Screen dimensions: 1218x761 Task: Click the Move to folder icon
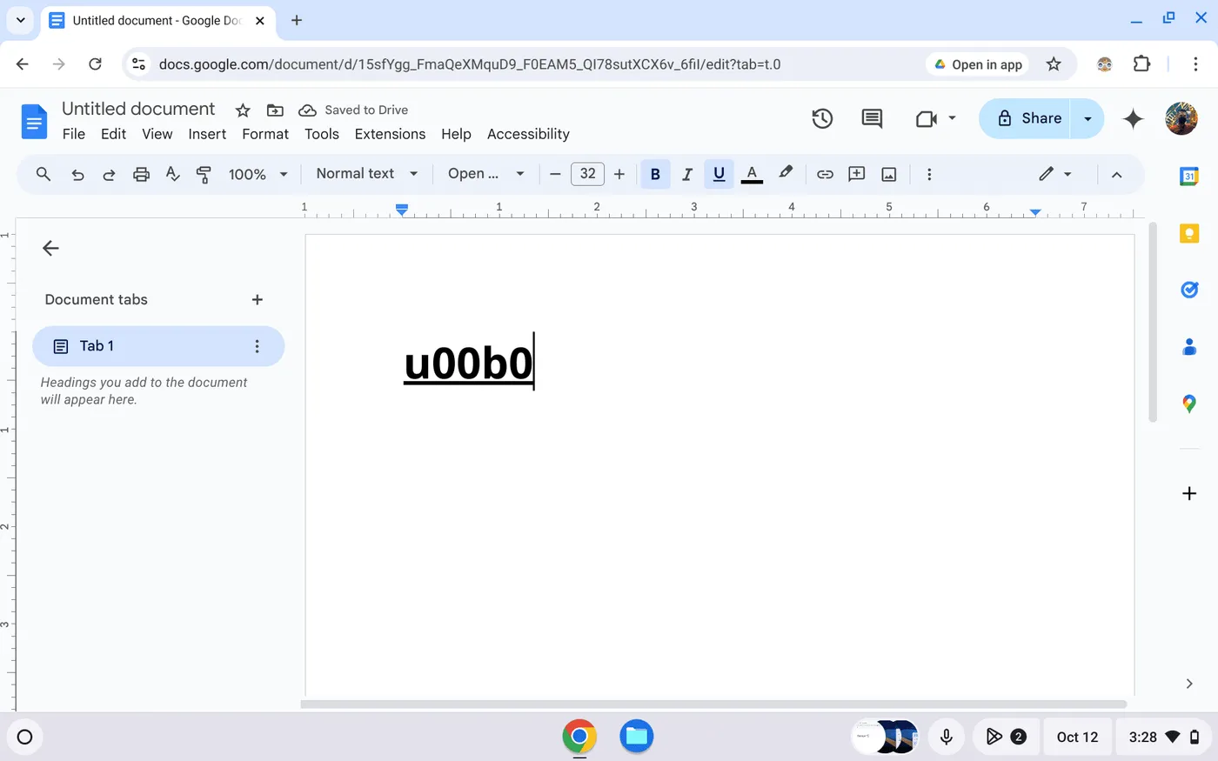pos(275,110)
